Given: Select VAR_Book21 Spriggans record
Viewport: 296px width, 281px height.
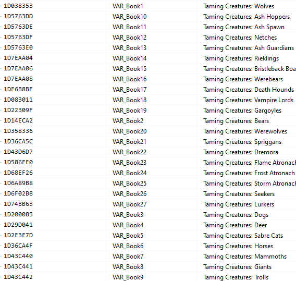Looking at the screenshot, I should [148, 142].
